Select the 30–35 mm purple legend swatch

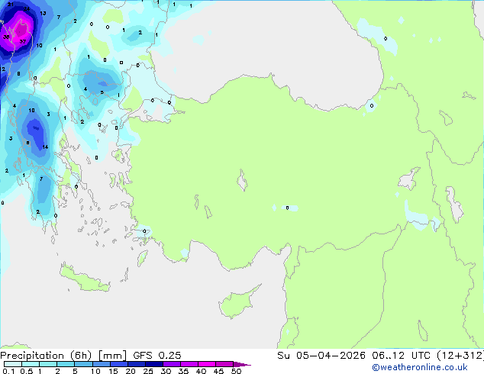(x=172, y=364)
